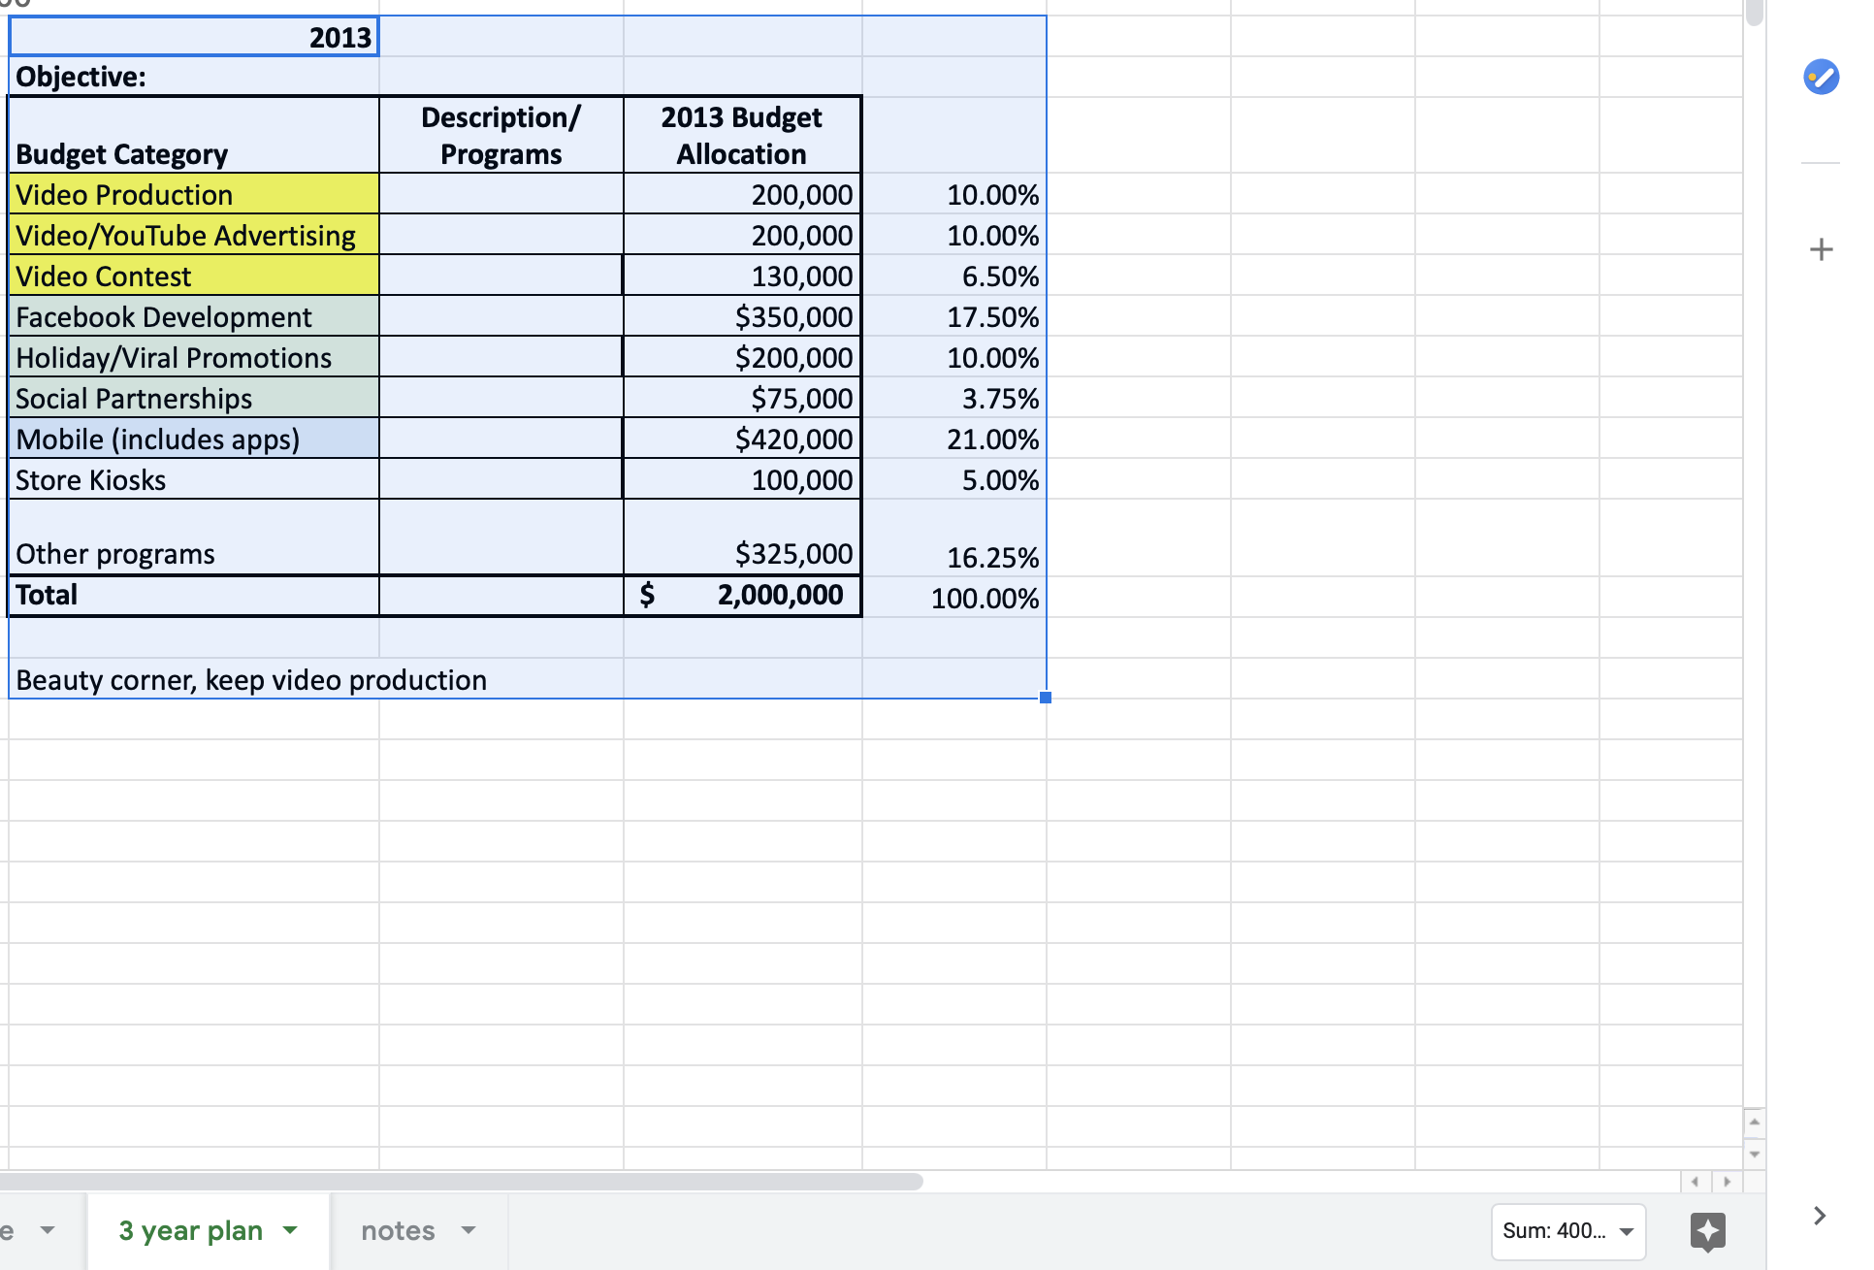Click the plus icon to add add-ons
This screenshot has height=1270, width=1874.
(x=1822, y=249)
